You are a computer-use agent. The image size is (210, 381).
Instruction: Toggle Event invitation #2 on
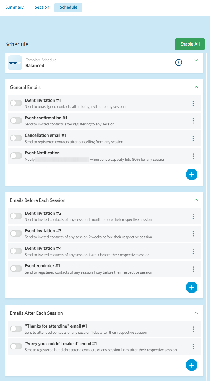point(16,216)
